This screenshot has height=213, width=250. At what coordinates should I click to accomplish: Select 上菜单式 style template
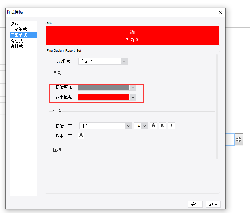point(24,29)
